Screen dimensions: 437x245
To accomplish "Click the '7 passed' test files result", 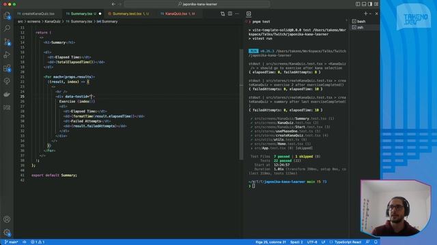I will click(282, 157).
